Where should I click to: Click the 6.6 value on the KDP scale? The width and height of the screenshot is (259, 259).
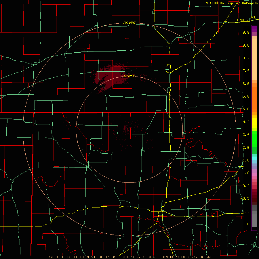click(x=246, y=83)
